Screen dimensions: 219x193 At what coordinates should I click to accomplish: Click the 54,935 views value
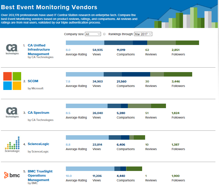[x=98, y=50]
